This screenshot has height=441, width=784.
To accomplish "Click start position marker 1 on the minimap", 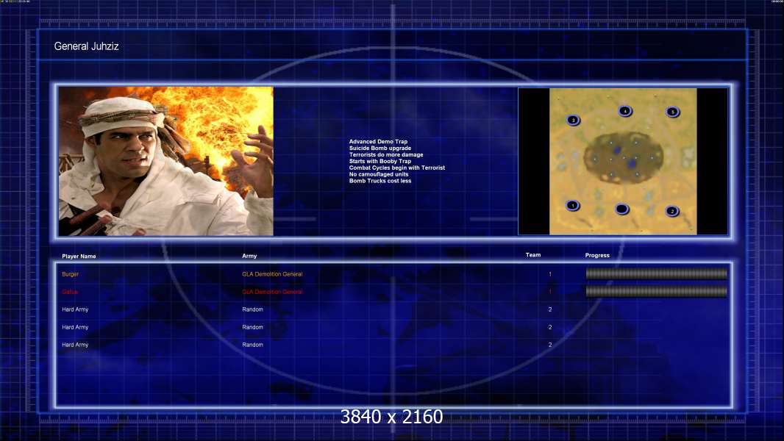I will click(572, 205).
